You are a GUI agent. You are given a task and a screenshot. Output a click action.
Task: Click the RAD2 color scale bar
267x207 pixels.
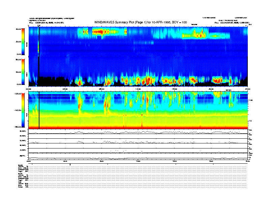[x=23, y=42]
